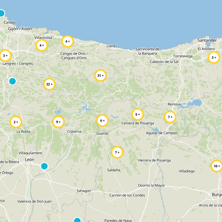Click the 9+ cluster near Cistierna
The height and width of the screenshot is (222, 222).
[58, 122]
